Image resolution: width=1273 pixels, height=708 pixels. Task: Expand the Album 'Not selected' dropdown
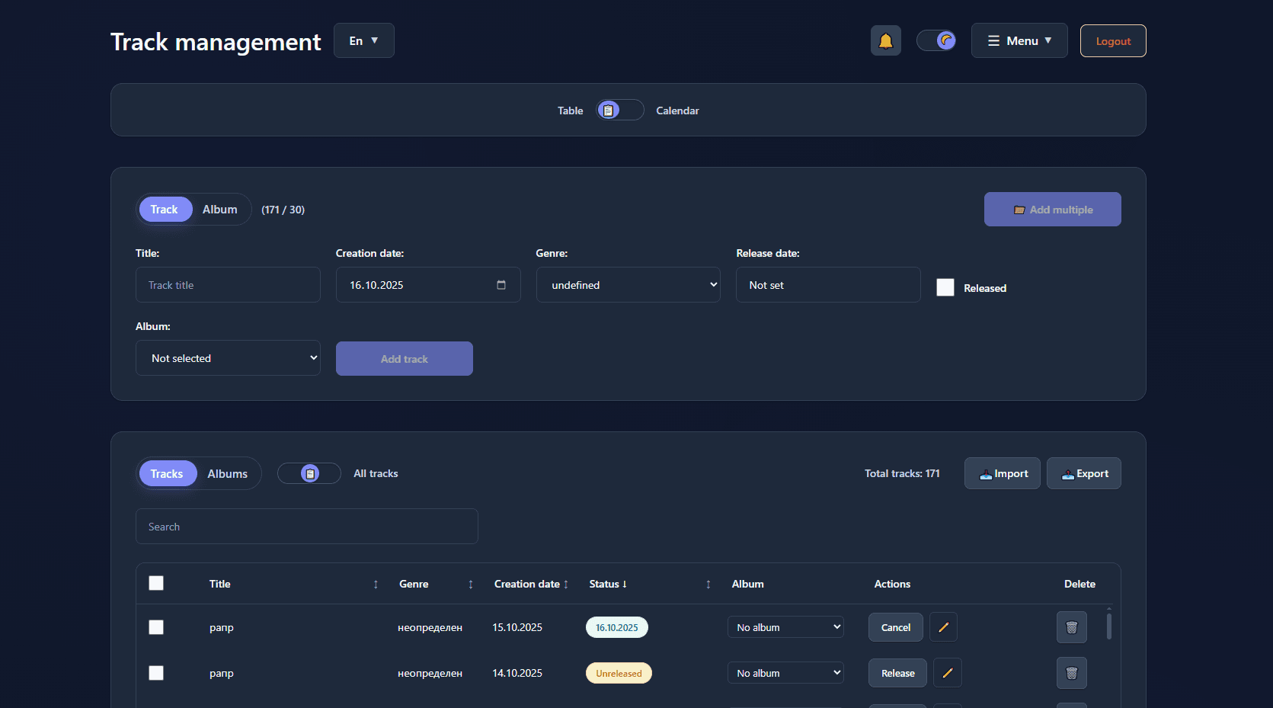click(x=228, y=358)
